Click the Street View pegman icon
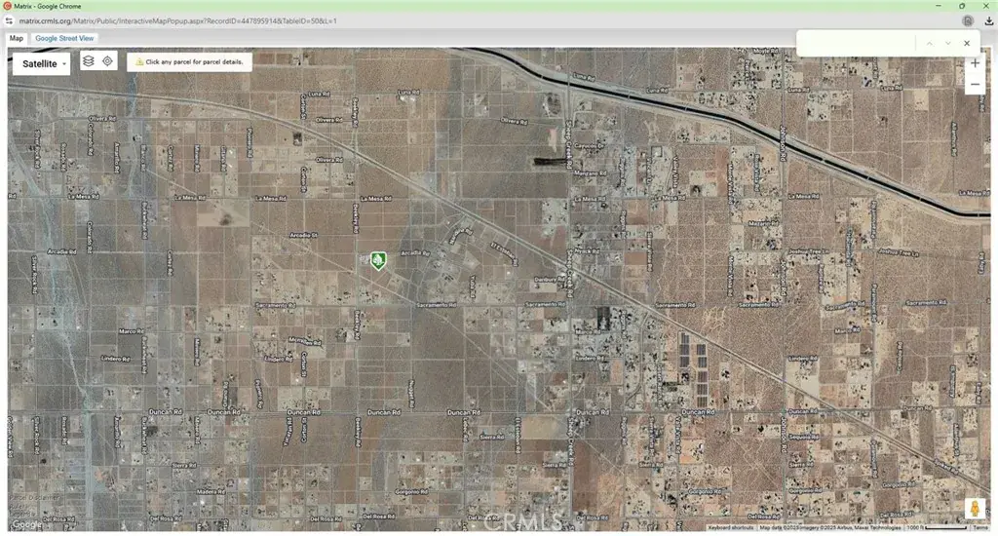Screen dimensions: 998x536 point(974,508)
